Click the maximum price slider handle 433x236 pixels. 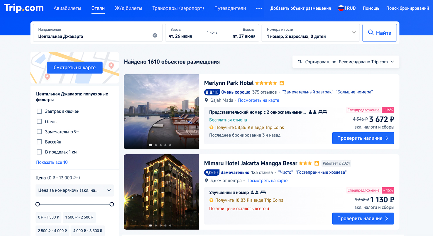(112, 204)
